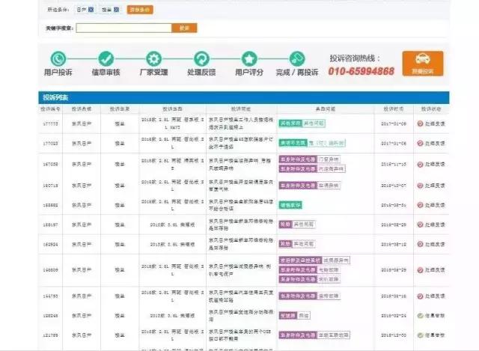The width and height of the screenshot is (479, 351).
Task: Focus the 关键字搜索 input field
Action: (x=123, y=28)
